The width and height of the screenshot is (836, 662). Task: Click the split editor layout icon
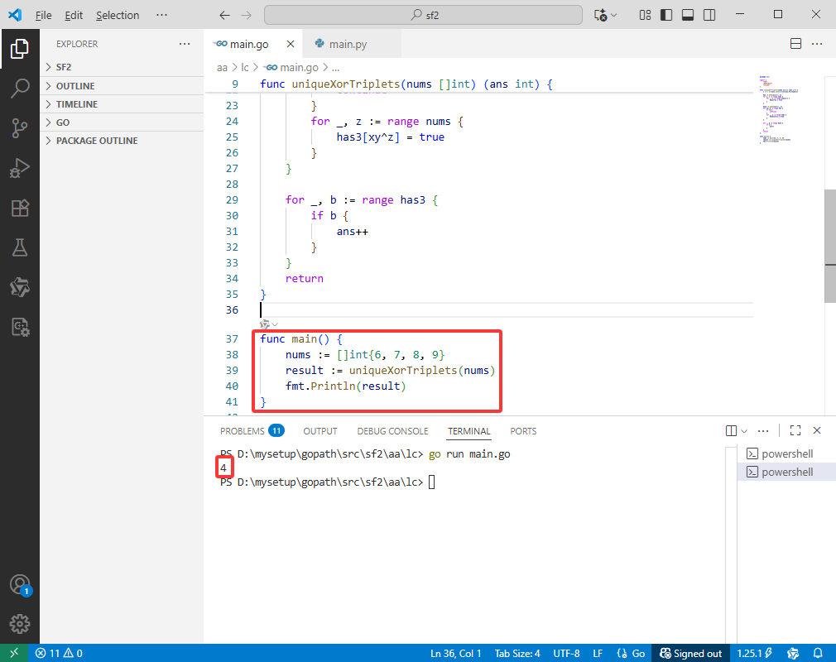[795, 44]
